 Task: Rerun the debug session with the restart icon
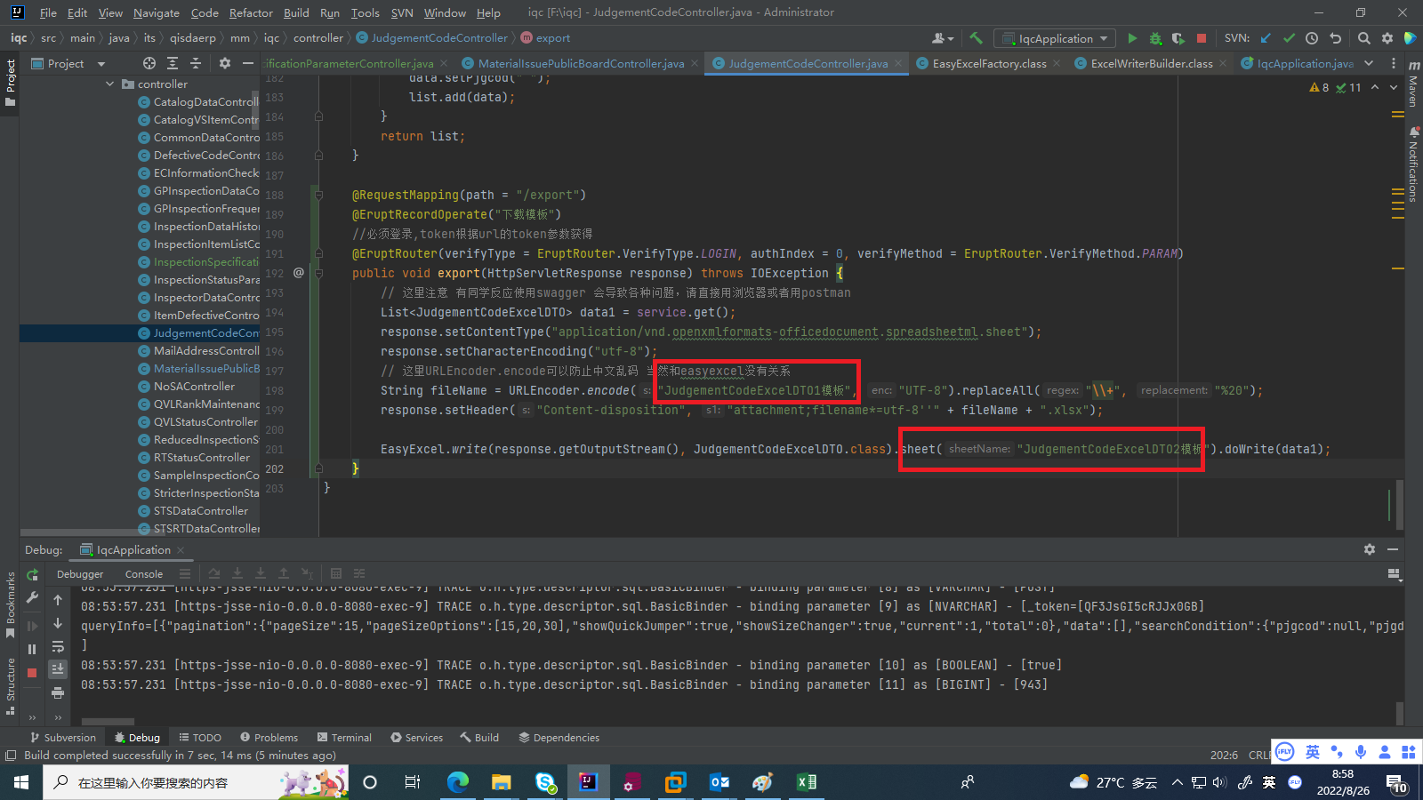[32, 575]
